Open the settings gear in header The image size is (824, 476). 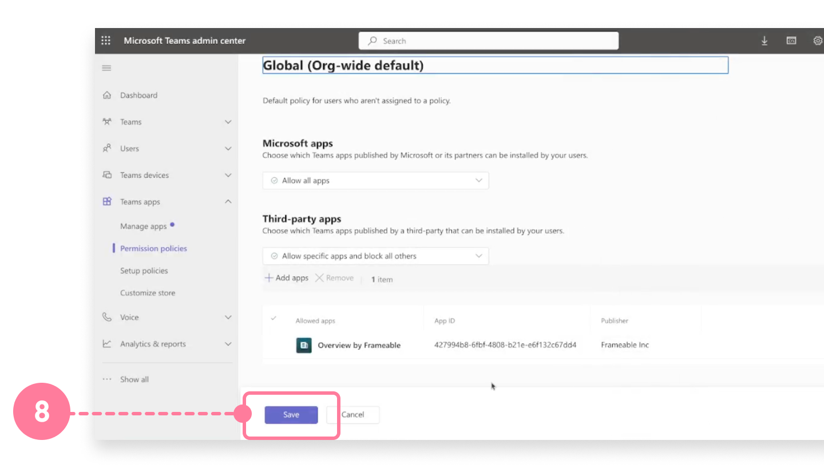point(818,41)
